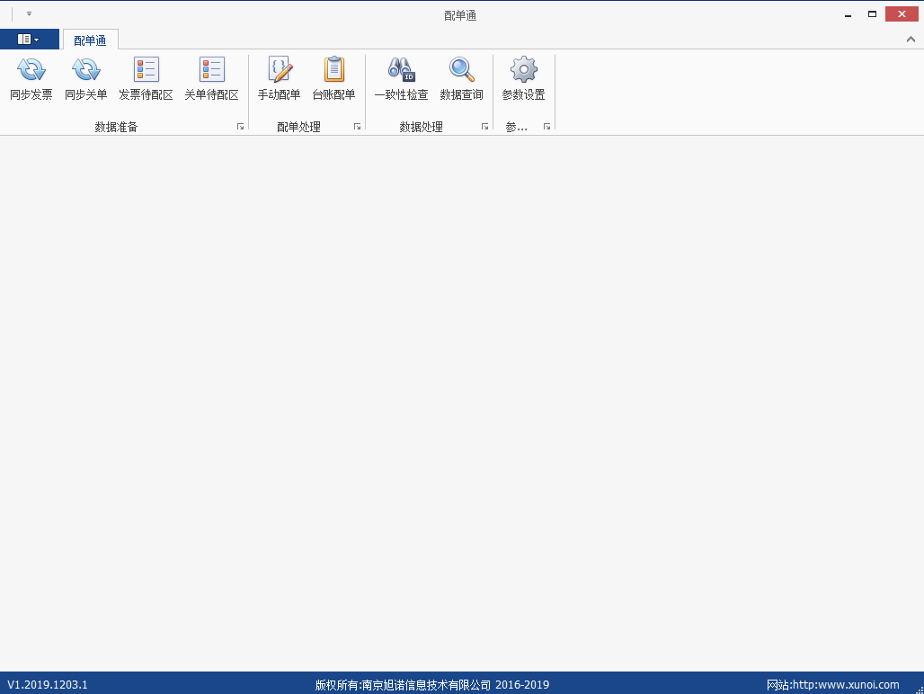Start 手动配单 manual matching
The height and width of the screenshot is (694, 924).
280,78
